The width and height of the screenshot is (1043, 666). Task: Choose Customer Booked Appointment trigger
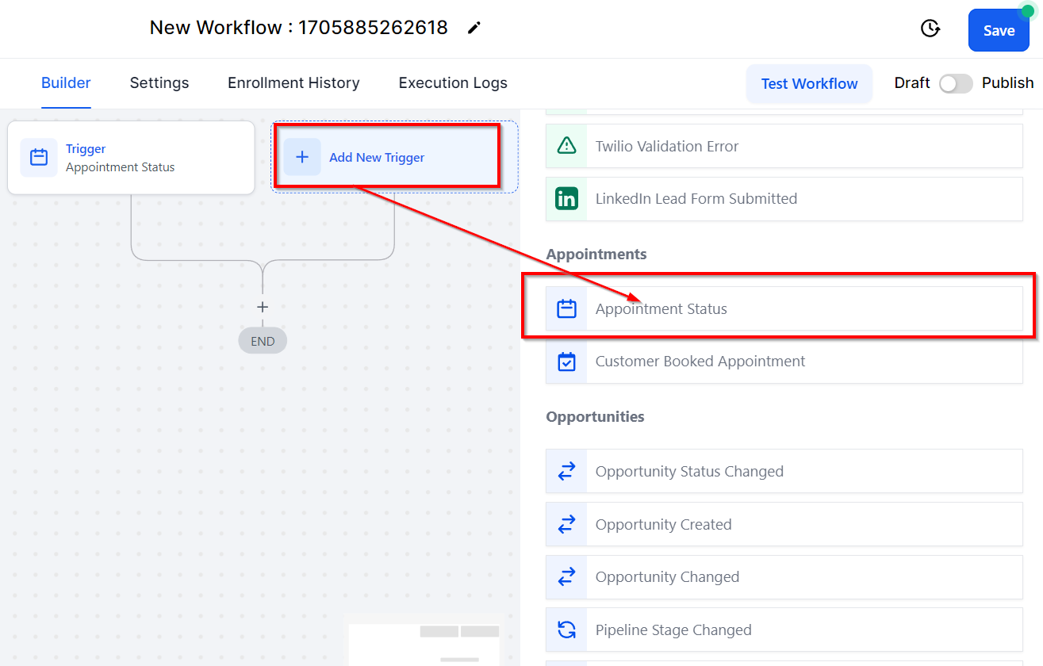coord(784,362)
